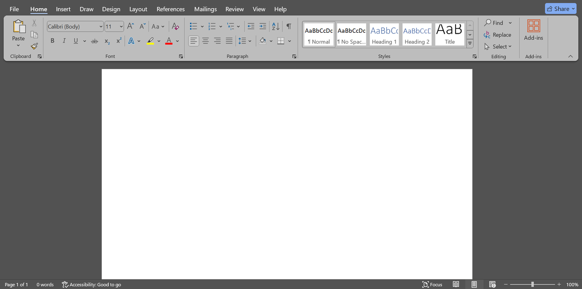Apply superscript formatting
582x289 pixels.
119,41
